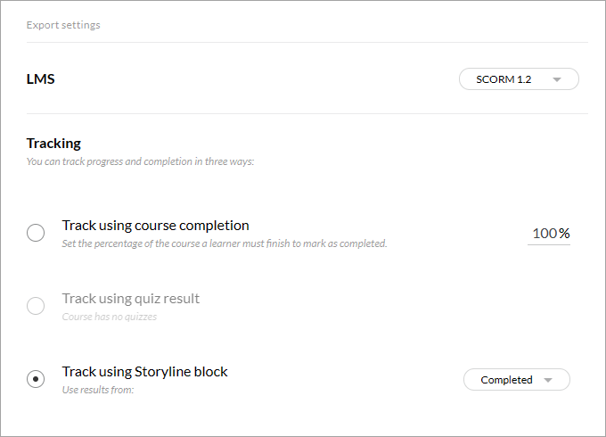The width and height of the screenshot is (606, 437).
Task: Click the "SCORM 1.2" text in the selector
Action: pos(504,79)
